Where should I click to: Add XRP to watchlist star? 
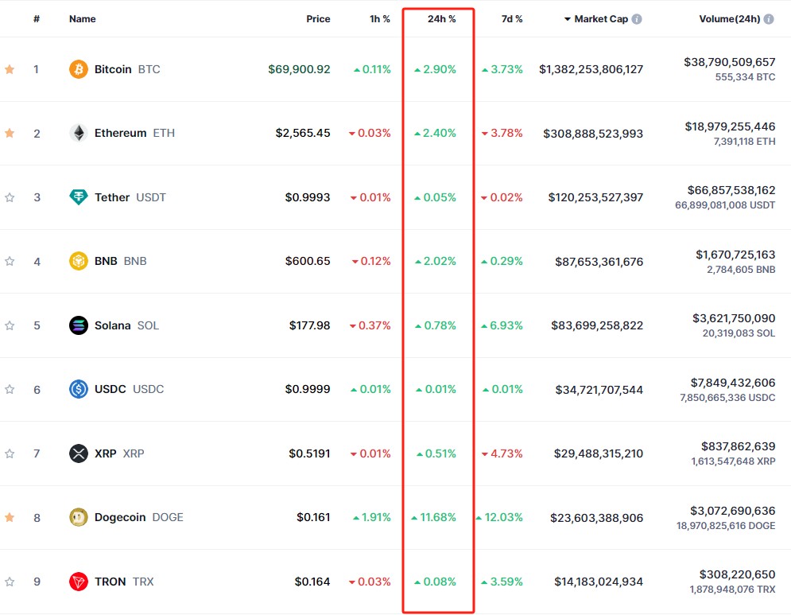tap(10, 453)
